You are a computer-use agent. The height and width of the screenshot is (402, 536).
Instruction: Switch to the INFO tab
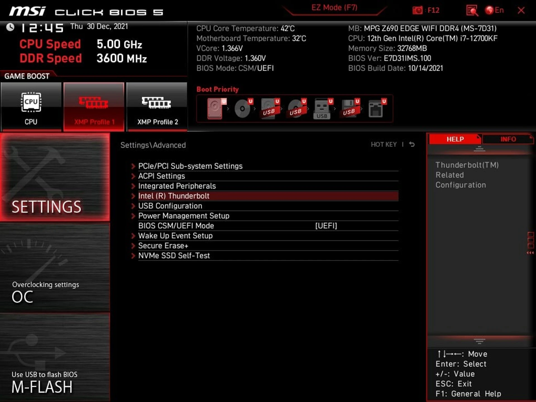pyautogui.click(x=508, y=139)
